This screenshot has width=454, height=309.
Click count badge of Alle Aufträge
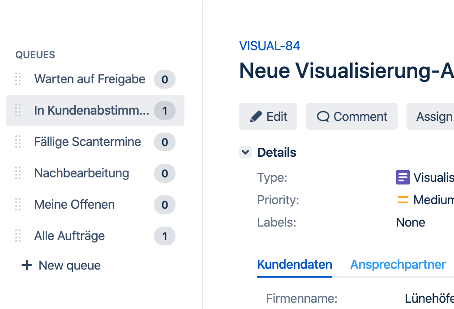pyautogui.click(x=165, y=236)
